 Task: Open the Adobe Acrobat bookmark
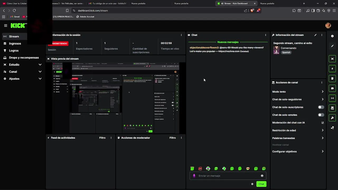point(85,17)
